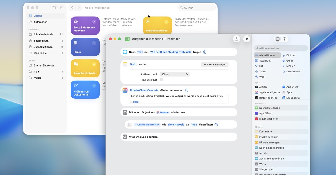
Task: Show shortcut details info icon
Action: click(284, 39)
